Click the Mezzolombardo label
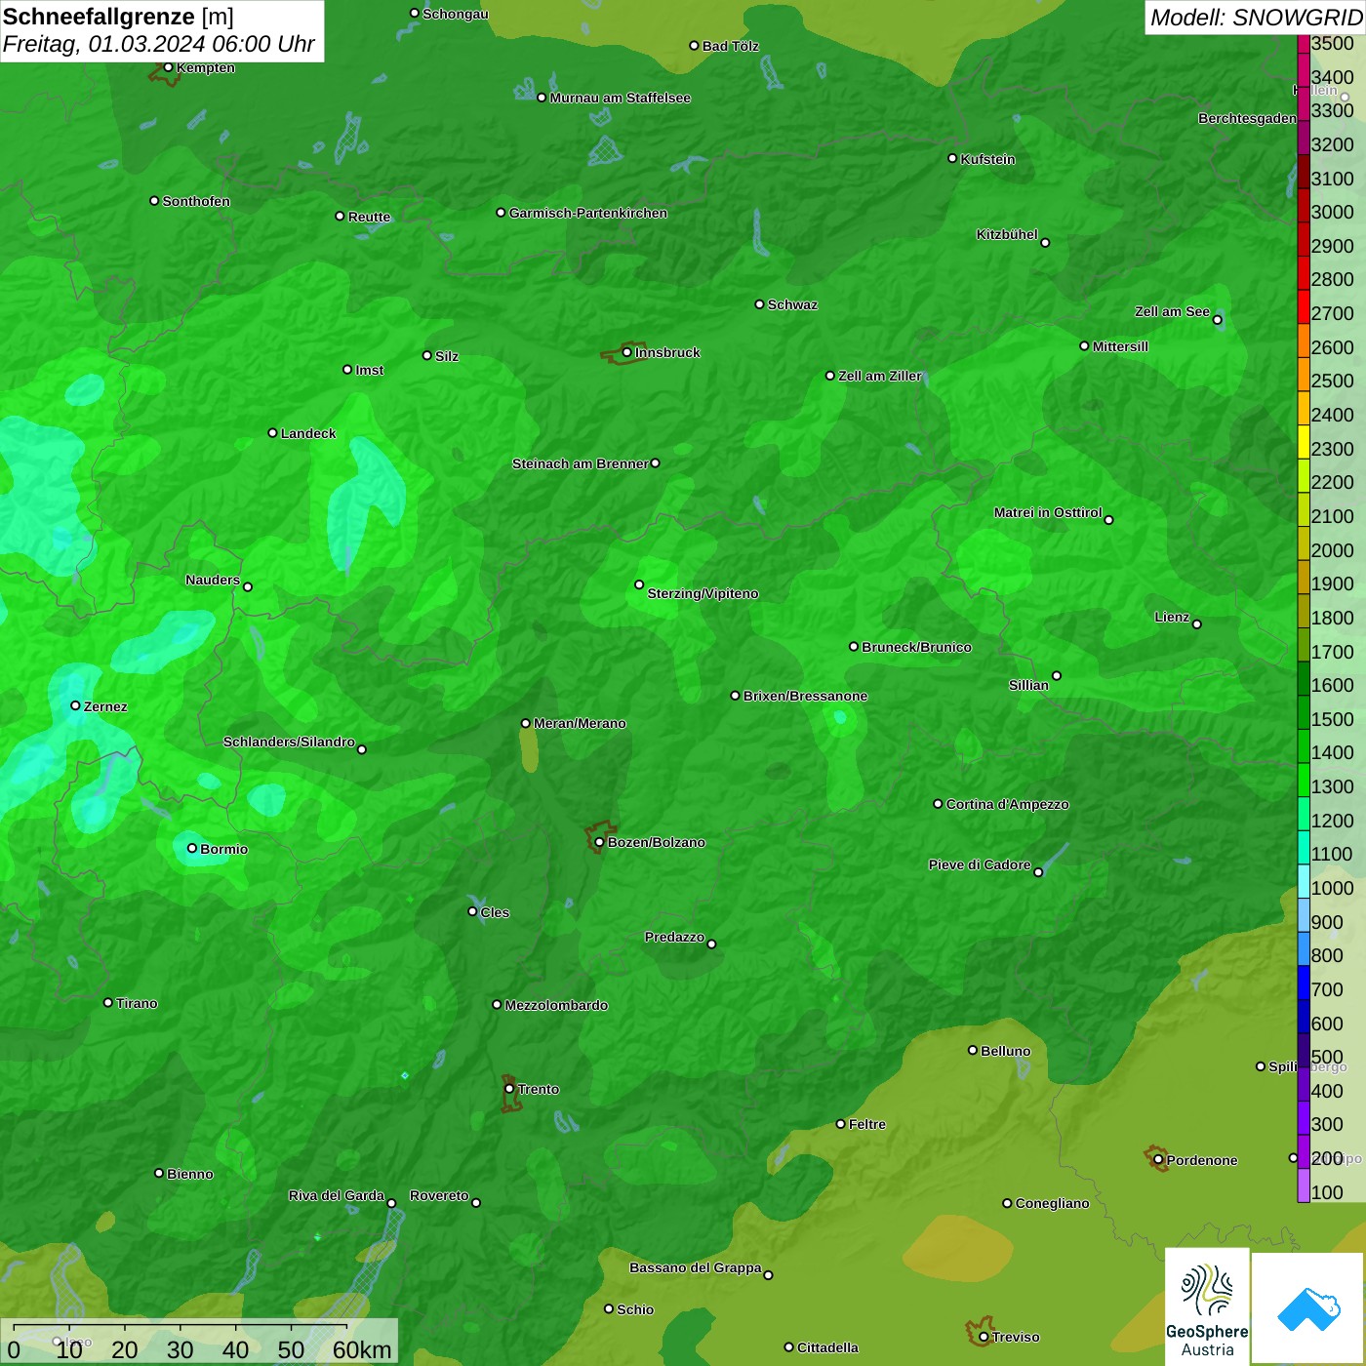The height and width of the screenshot is (1366, 1366). (556, 1005)
